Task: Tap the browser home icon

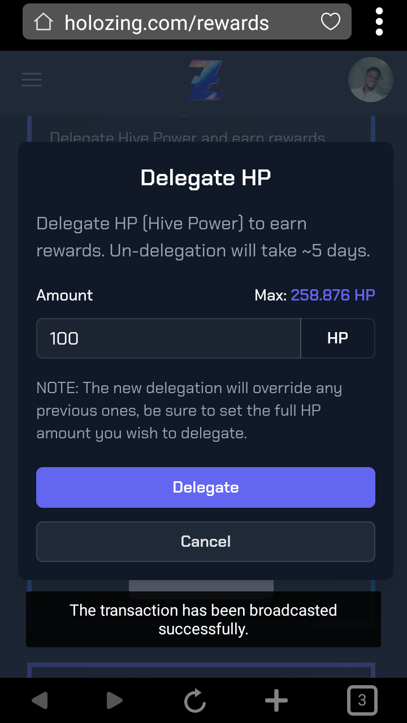Action: click(x=44, y=22)
